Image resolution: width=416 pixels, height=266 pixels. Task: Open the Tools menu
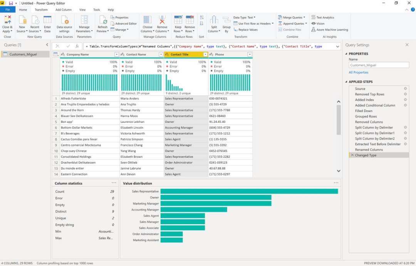(96, 9)
